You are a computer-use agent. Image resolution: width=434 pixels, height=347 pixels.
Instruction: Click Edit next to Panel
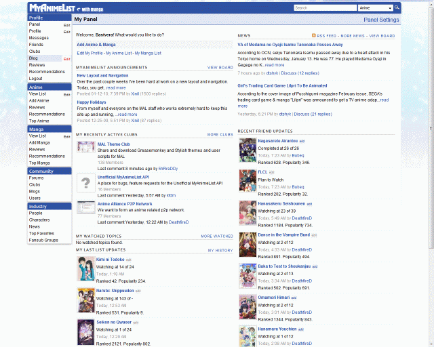click(66, 25)
